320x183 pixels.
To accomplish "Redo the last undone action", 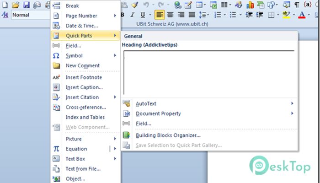I will pos(161,5).
